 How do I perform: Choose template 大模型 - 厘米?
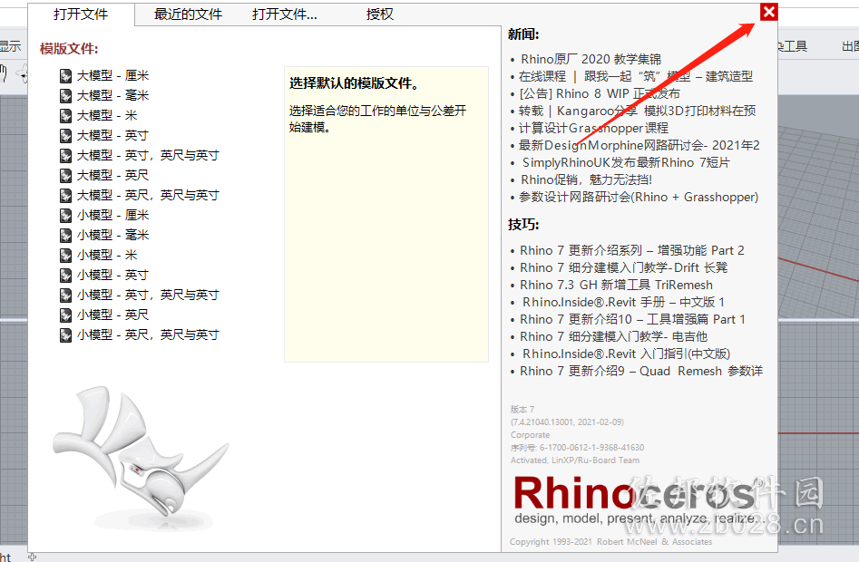pyautogui.click(x=112, y=75)
